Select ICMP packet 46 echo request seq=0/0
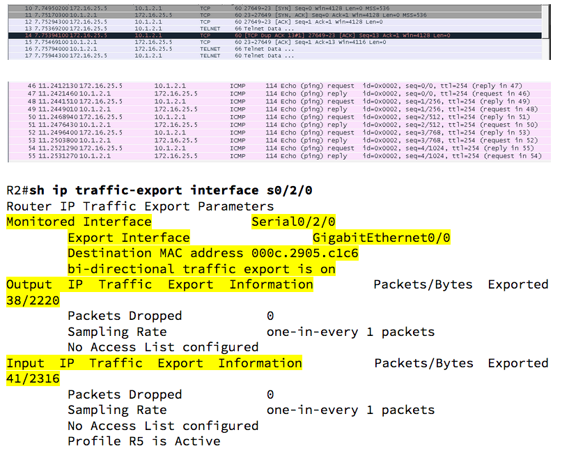 [x=280, y=86]
